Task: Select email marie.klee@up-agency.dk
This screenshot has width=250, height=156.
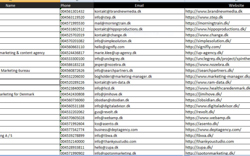Action: click(x=115, y=53)
